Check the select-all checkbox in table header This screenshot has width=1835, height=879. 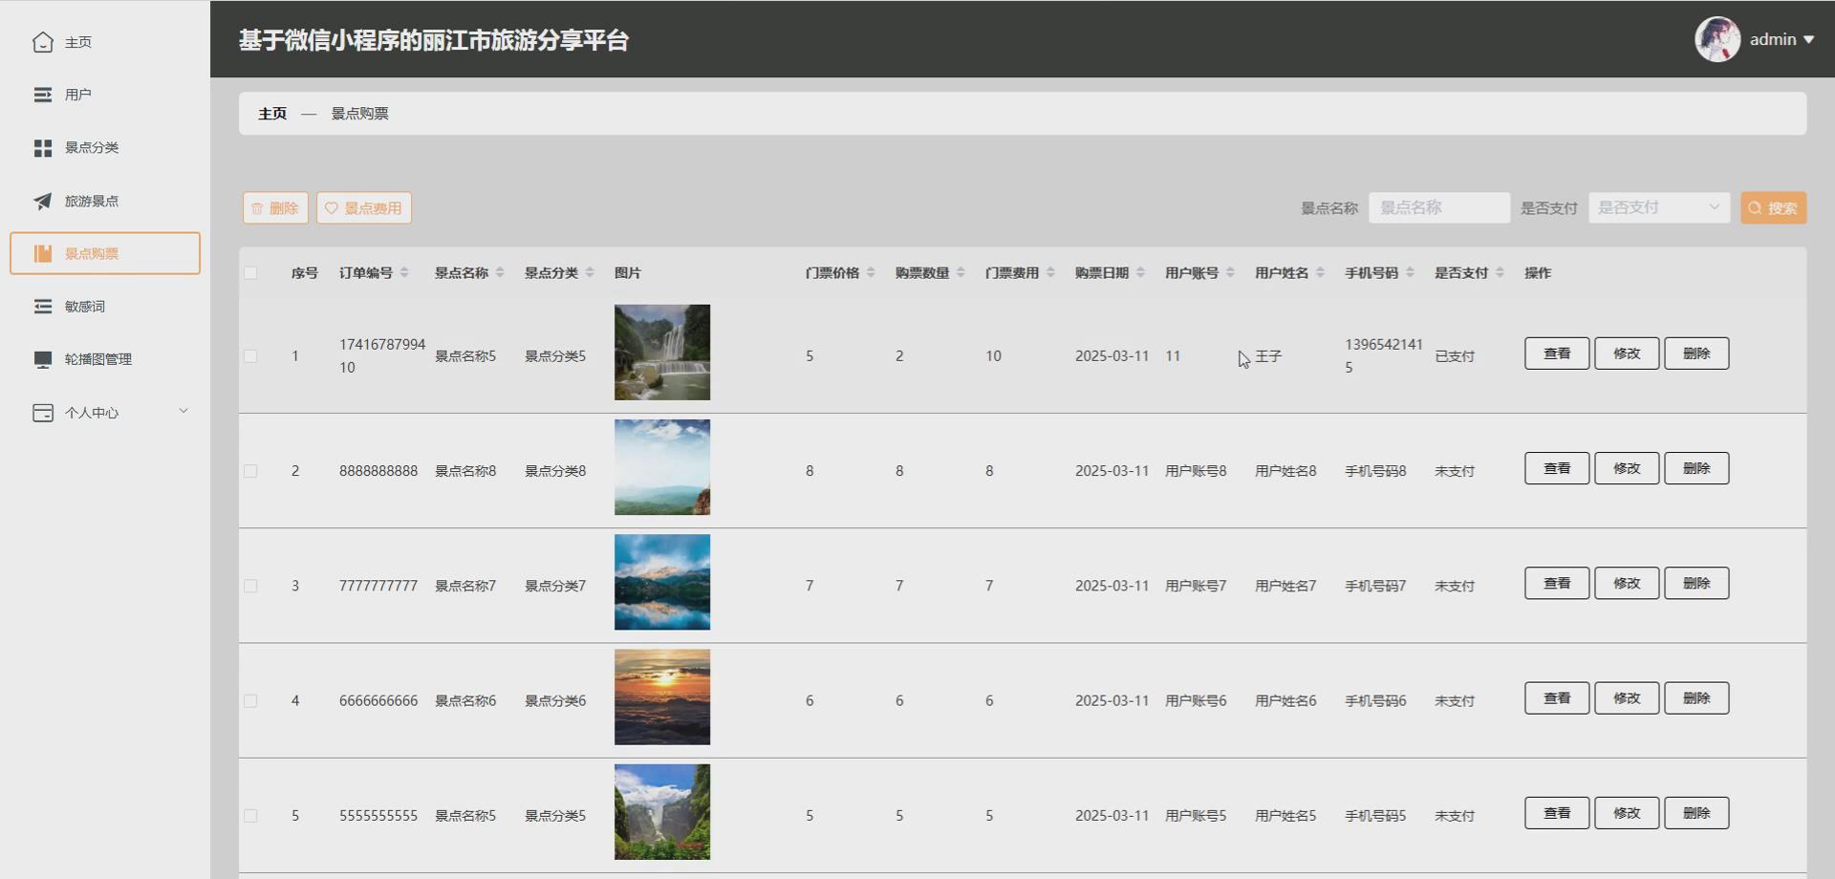coord(251,272)
